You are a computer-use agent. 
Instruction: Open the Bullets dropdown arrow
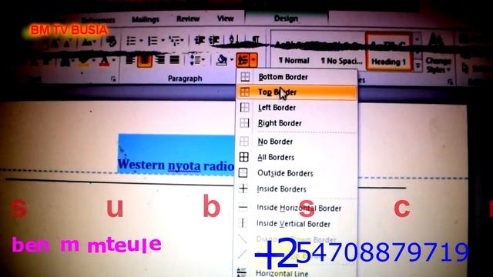[x=141, y=41]
